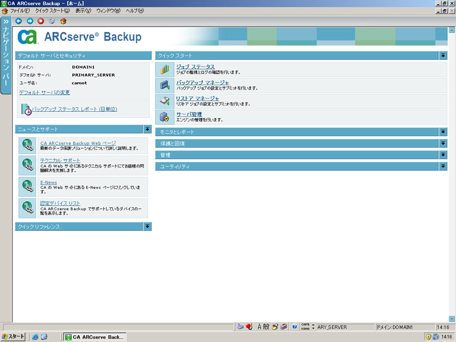456x342 pixels.
Task: Open the ウィンドウ(W) menu
Action: (108, 11)
